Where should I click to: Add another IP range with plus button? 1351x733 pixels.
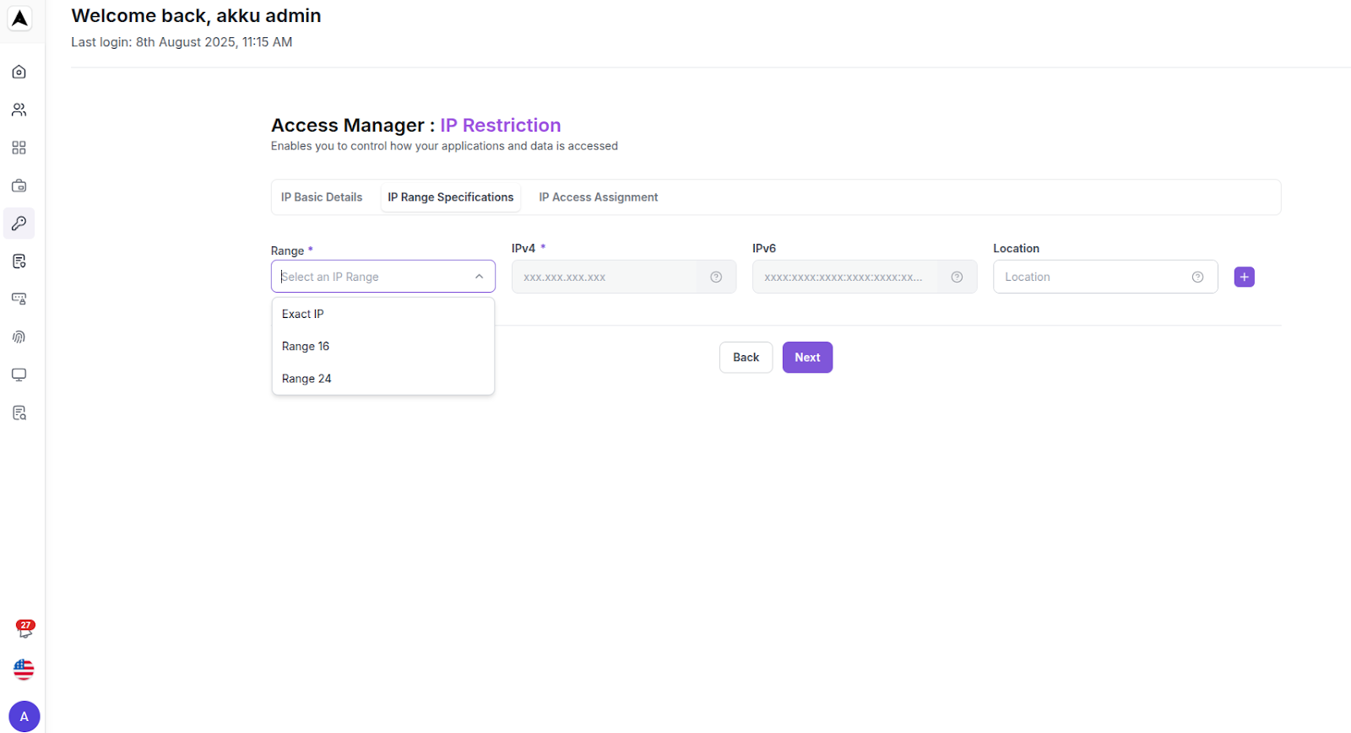pos(1244,277)
